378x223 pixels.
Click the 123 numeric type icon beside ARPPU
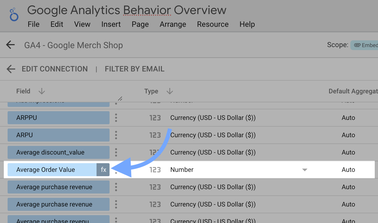coord(155,118)
